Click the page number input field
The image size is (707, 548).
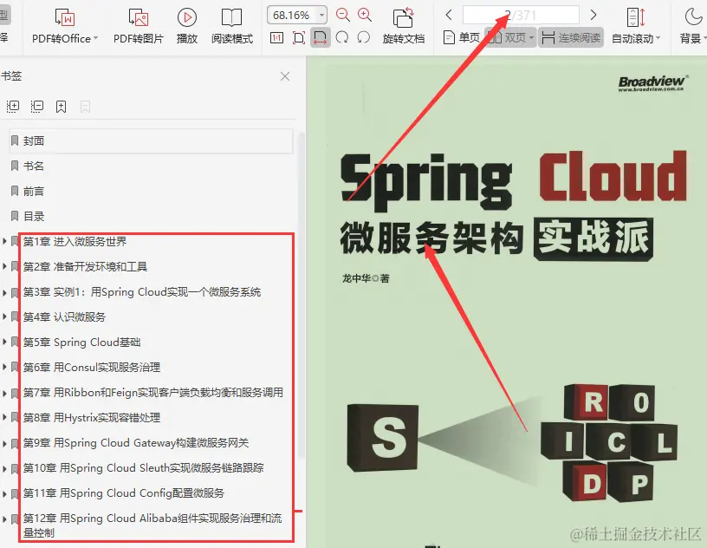point(521,16)
